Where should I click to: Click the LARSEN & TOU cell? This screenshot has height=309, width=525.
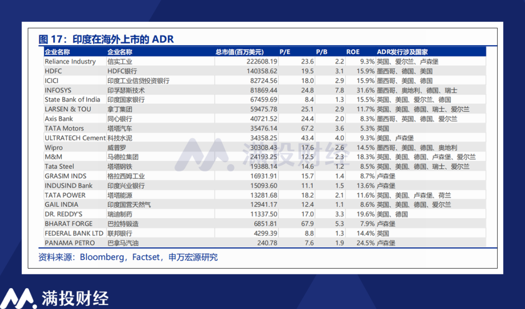pos(68,109)
